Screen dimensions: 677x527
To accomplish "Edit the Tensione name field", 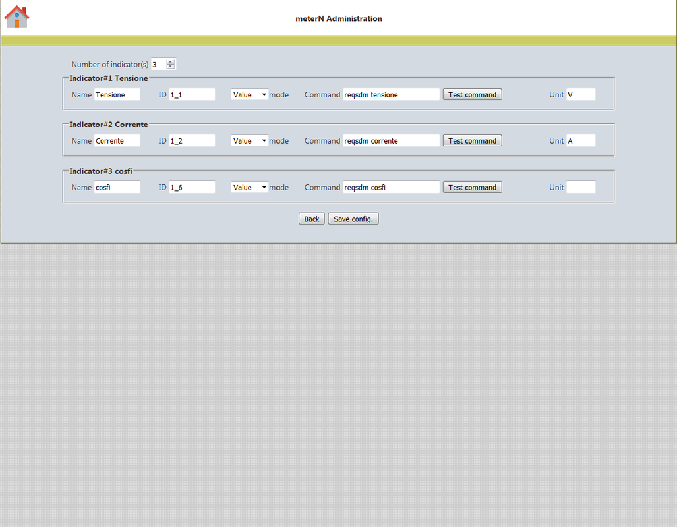I will pyautogui.click(x=117, y=94).
